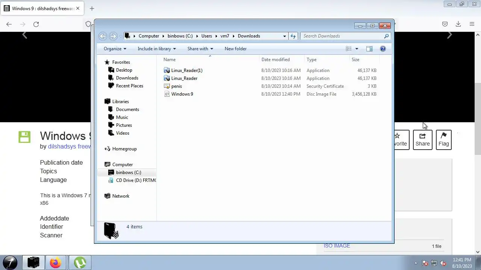Viewport: 481px width, 270px height.
Task: Create a New folder
Action: 236,49
